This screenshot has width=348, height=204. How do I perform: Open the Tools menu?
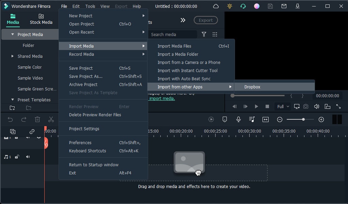point(90,6)
